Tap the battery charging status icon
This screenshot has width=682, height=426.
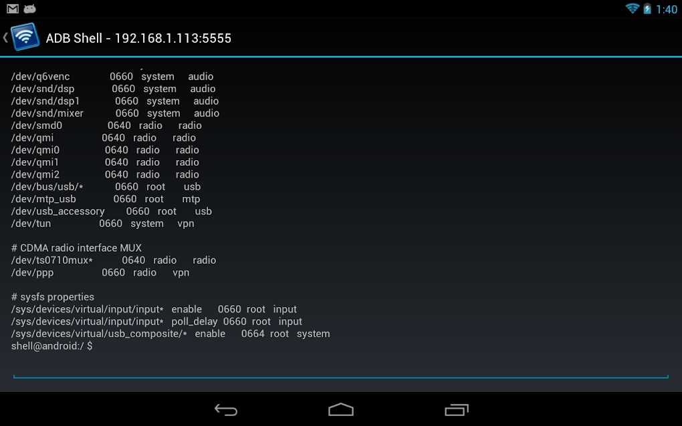tap(647, 9)
